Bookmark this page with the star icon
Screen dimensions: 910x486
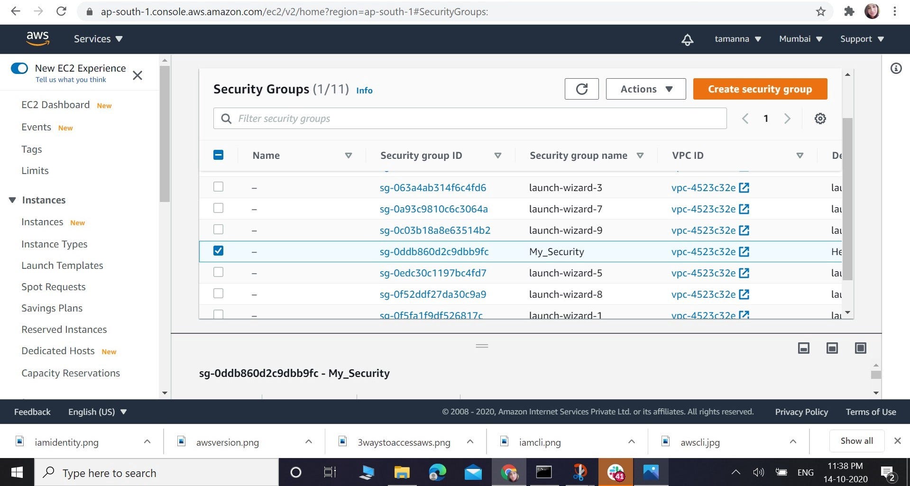click(821, 11)
